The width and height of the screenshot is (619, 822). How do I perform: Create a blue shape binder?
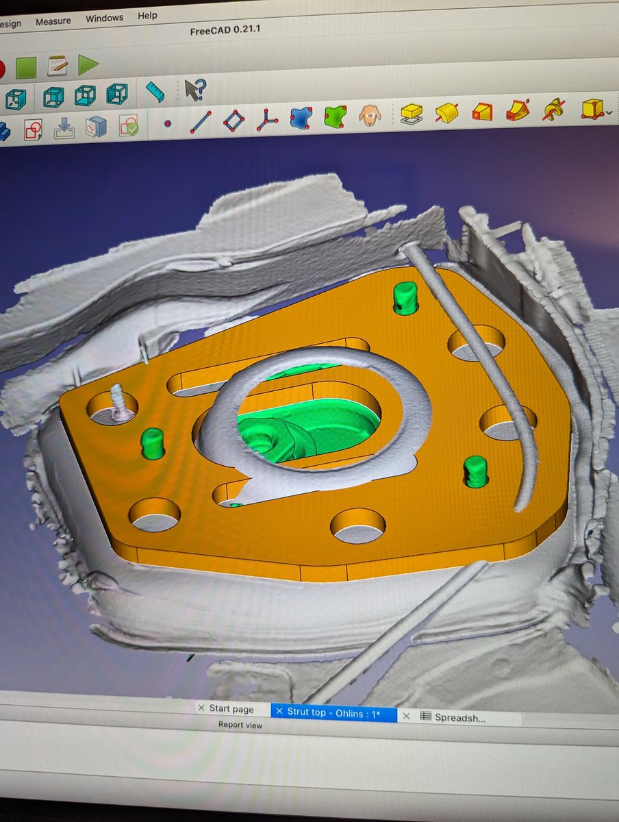point(301,117)
